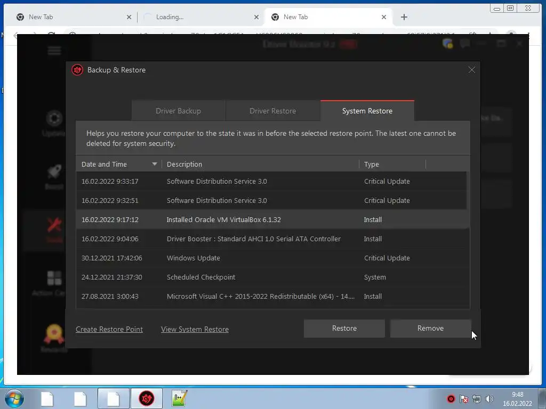The height and width of the screenshot is (409, 546).
Task: Click the Remove button
Action: pyautogui.click(x=430, y=328)
